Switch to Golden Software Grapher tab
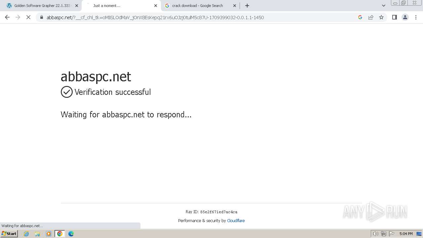This screenshot has width=423, height=238. click(x=42, y=6)
